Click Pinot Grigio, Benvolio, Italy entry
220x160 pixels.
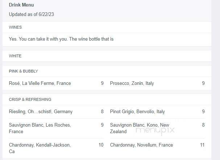pos(137,111)
